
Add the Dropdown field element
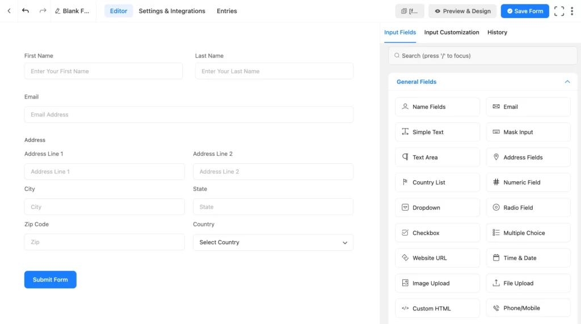click(x=437, y=207)
